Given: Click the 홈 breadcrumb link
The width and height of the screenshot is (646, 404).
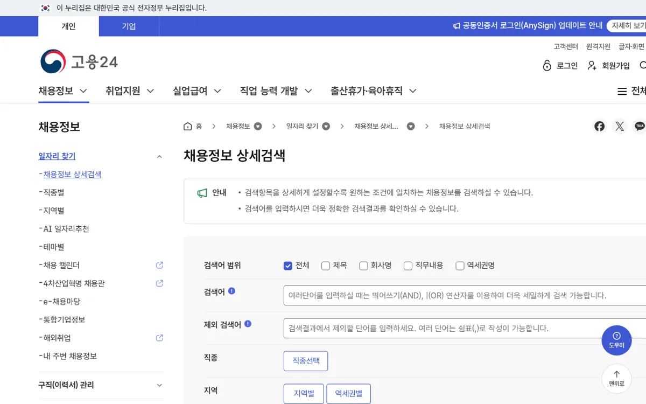Looking at the screenshot, I should (199, 127).
